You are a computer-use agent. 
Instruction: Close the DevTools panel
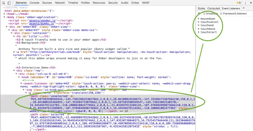click(251, 3)
